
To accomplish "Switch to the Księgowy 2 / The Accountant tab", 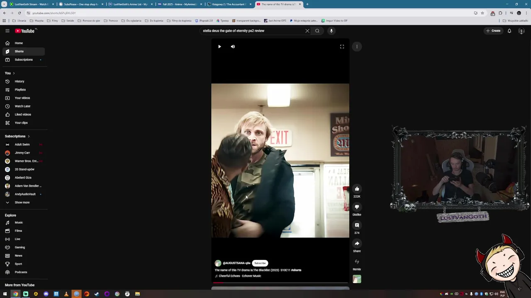I will [229, 4].
